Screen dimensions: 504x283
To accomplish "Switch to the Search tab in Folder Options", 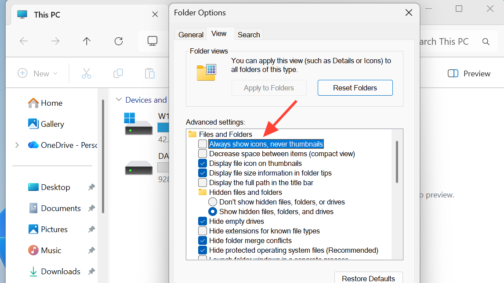I will pos(249,34).
